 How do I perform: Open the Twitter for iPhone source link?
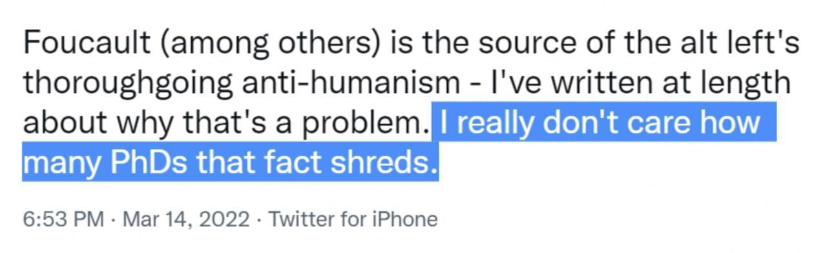tap(353, 219)
